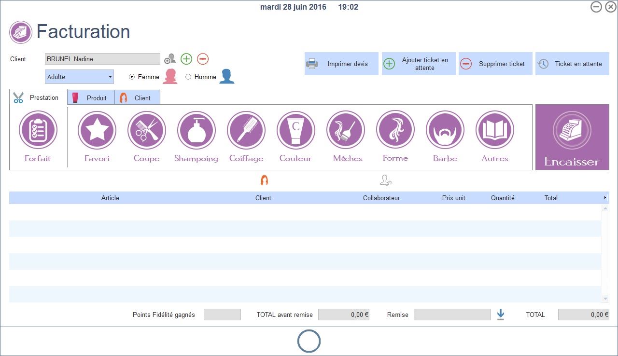
Task: Click the Points Fidélité gagnés field
Action: (222, 315)
